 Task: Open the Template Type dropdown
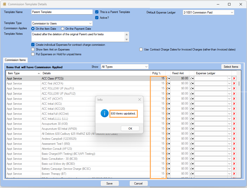click(90, 23)
